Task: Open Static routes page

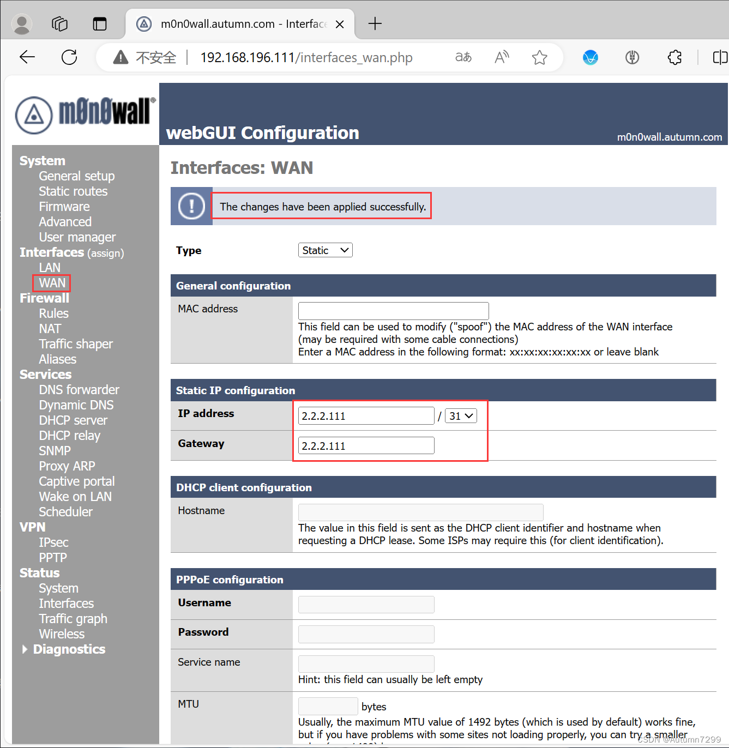Action: [x=73, y=191]
